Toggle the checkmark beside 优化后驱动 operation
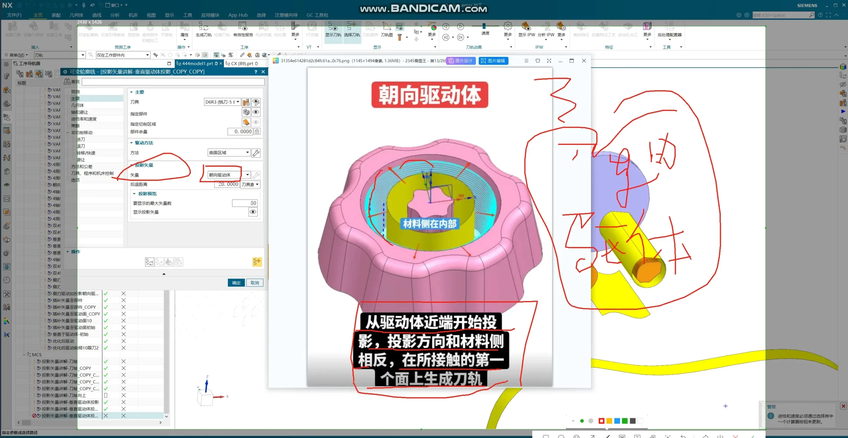This screenshot has width=848, height=438. [106, 341]
